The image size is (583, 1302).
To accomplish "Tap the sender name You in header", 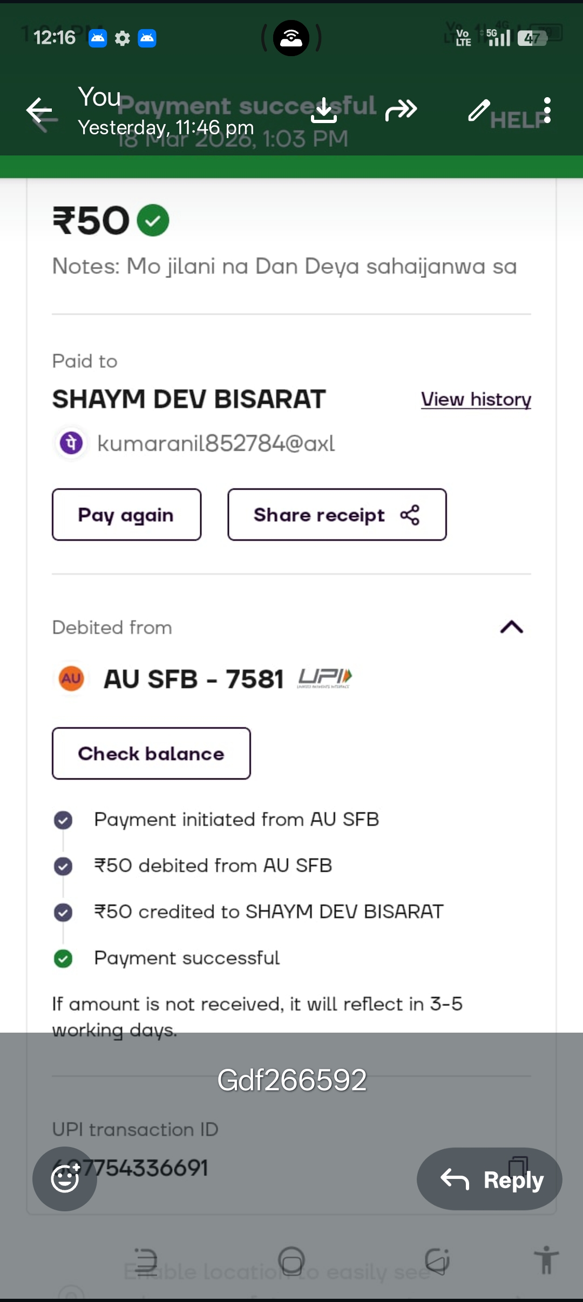I will pos(99,97).
